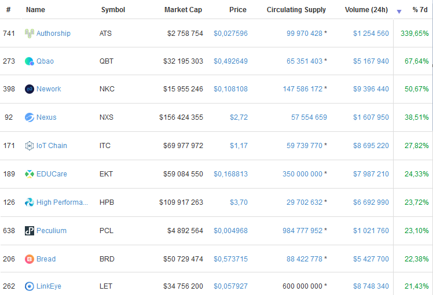Click the IoT Chain hexagon logo icon

pos(30,146)
